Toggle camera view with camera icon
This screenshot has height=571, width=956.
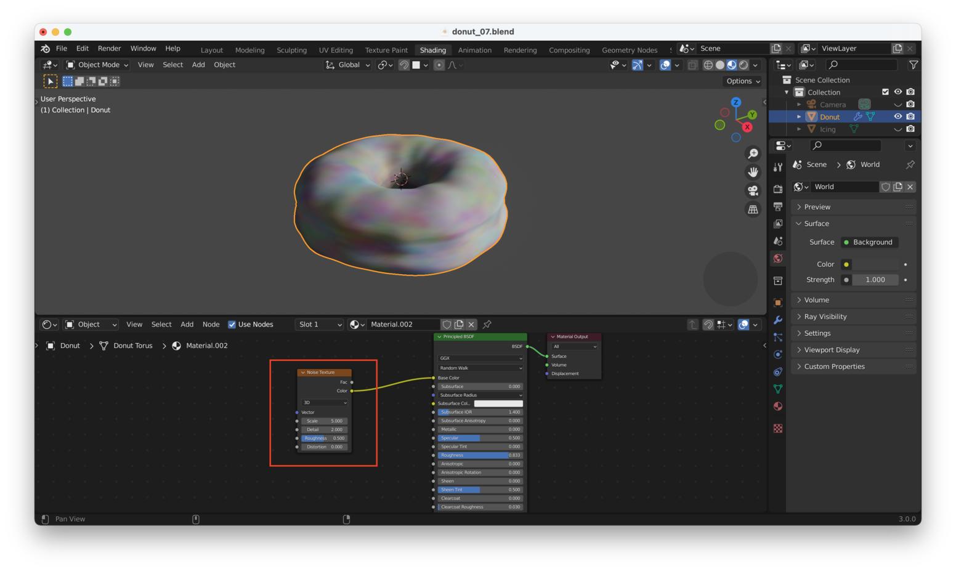coord(753,190)
